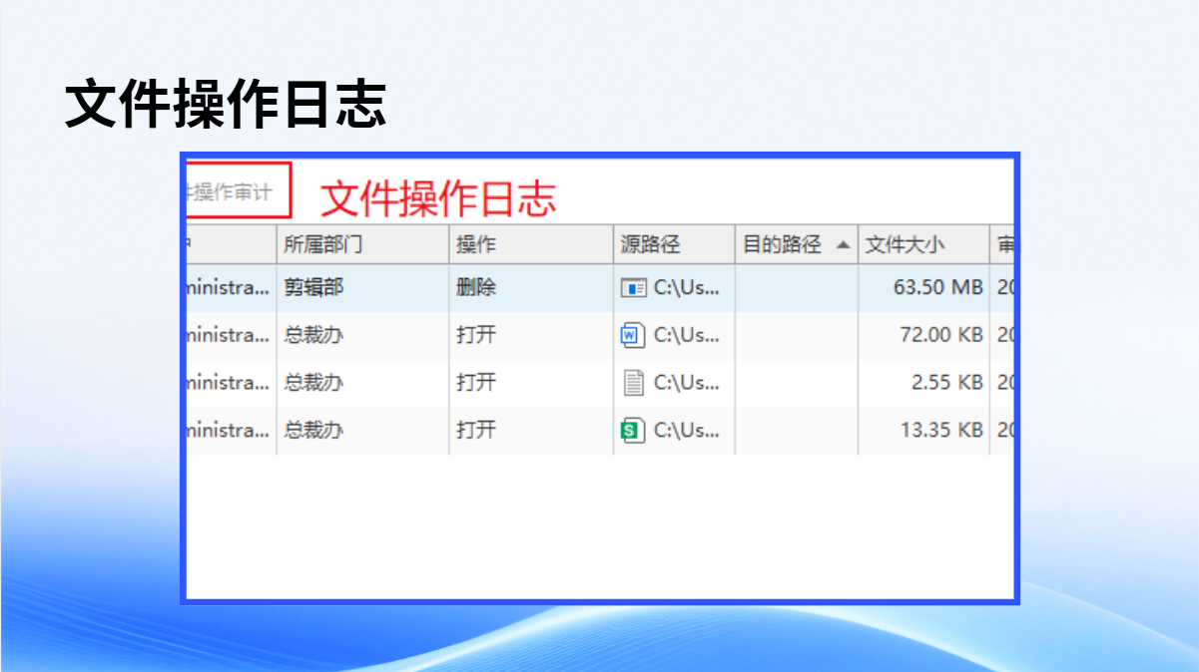Viewport: 1199px width, 672px height.
Task: Click 打开 in the 2.55 KB row
Action: (x=476, y=383)
